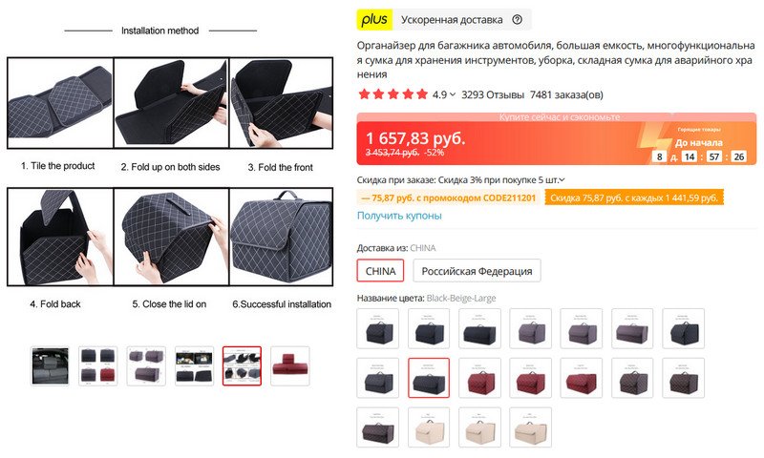Click the five-star rating icons

click(393, 94)
